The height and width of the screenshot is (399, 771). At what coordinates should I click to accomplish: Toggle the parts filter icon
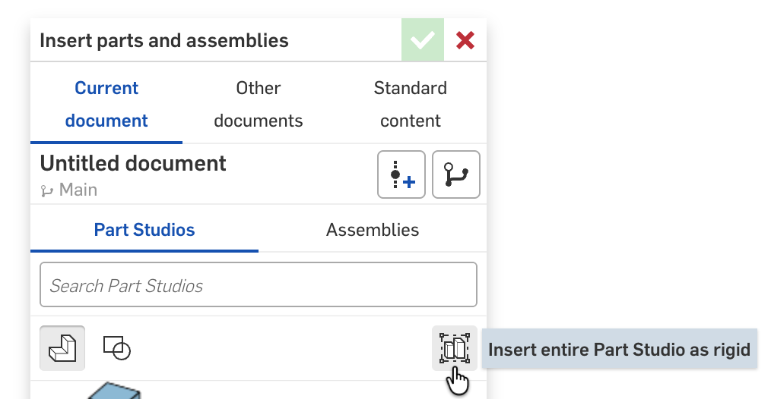(x=62, y=348)
